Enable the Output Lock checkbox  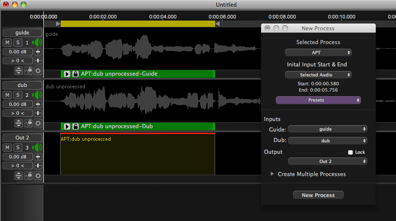click(350, 153)
